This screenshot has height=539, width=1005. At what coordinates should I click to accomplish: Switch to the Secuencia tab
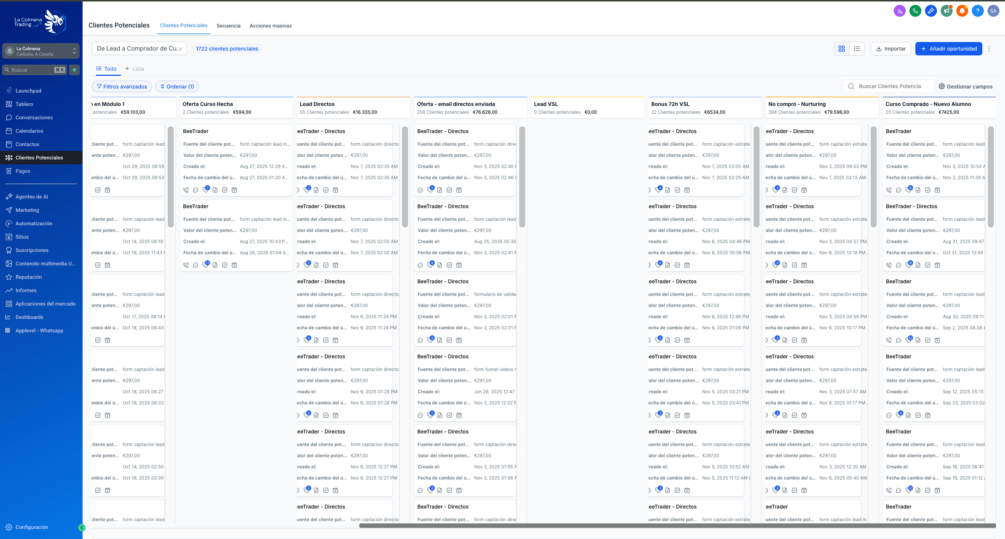229,26
